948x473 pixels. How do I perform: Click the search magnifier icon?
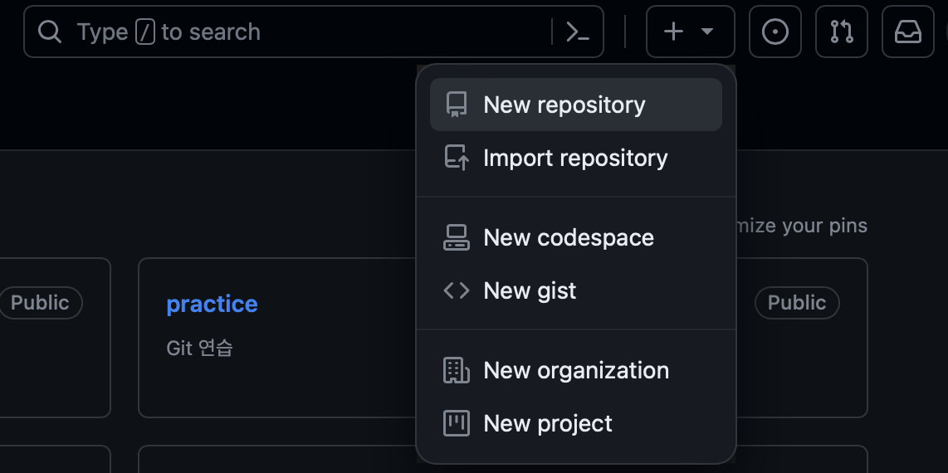[50, 32]
